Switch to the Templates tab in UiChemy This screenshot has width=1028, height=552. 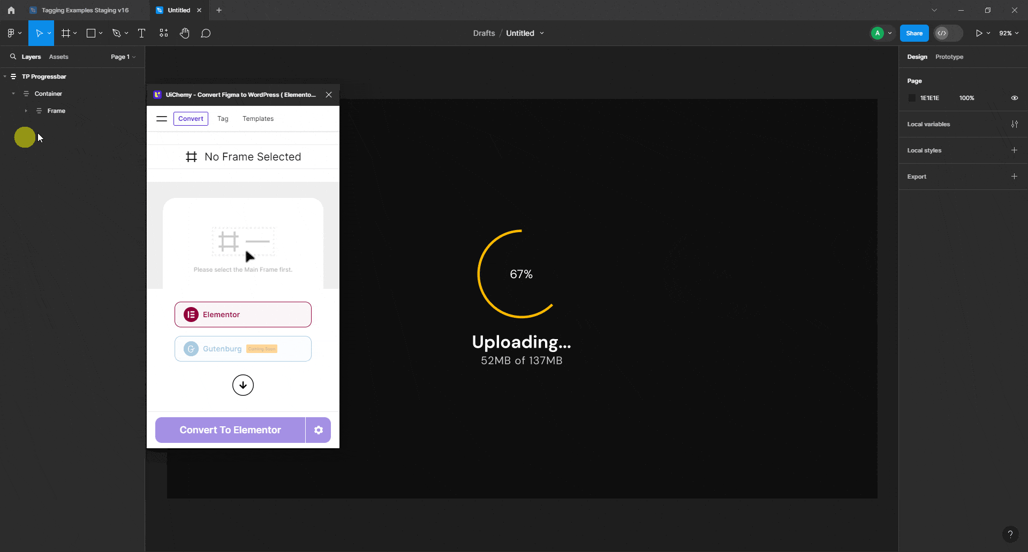258,118
